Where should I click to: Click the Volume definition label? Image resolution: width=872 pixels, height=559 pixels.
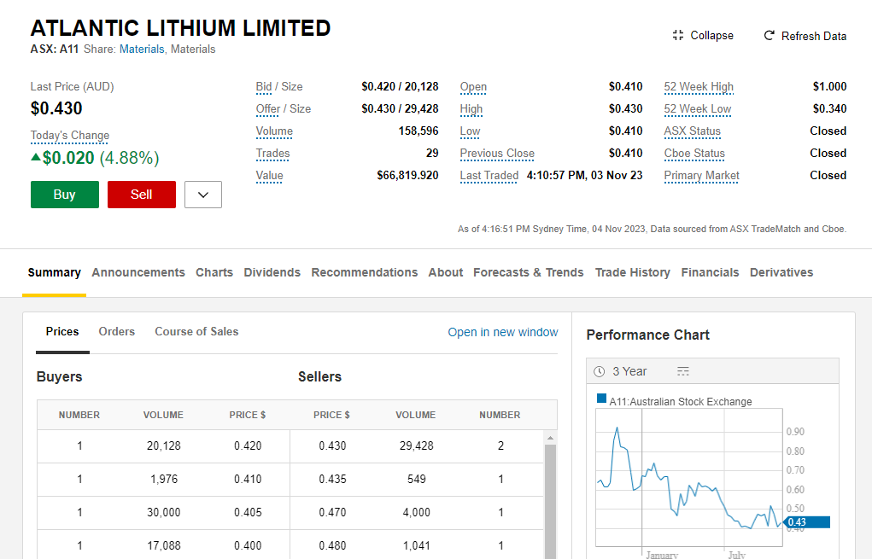click(x=274, y=131)
